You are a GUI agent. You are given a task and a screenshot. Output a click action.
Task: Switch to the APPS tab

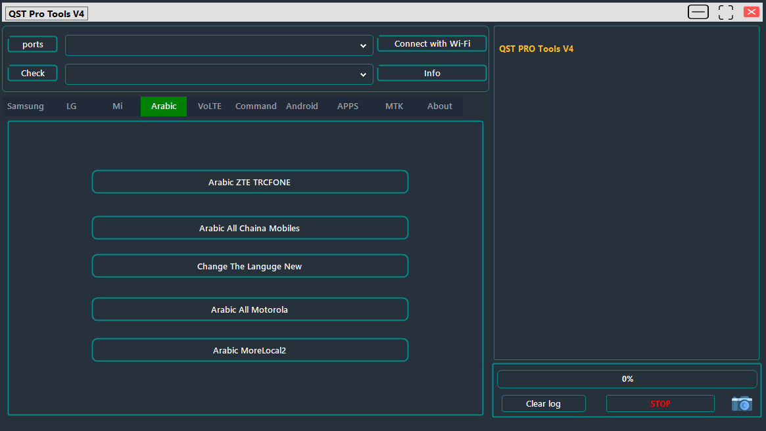coord(347,106)
